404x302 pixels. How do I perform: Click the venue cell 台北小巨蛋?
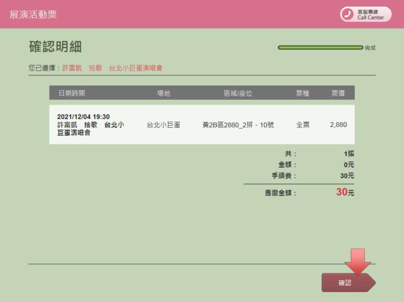[163, 125]
